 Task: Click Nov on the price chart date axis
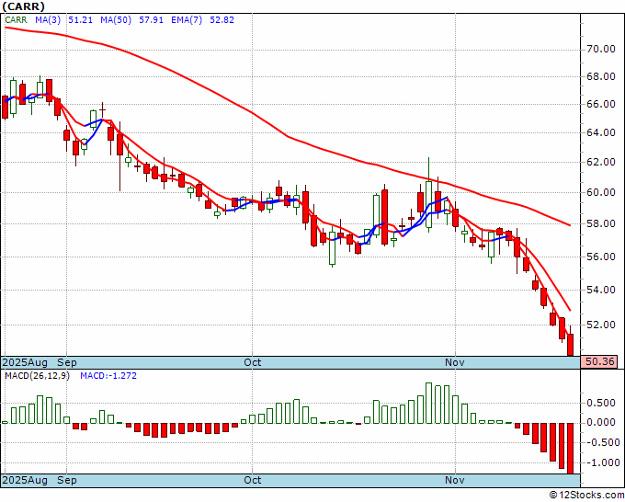point(455,362)
